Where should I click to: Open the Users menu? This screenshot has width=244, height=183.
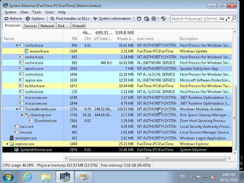click(49, 12)
